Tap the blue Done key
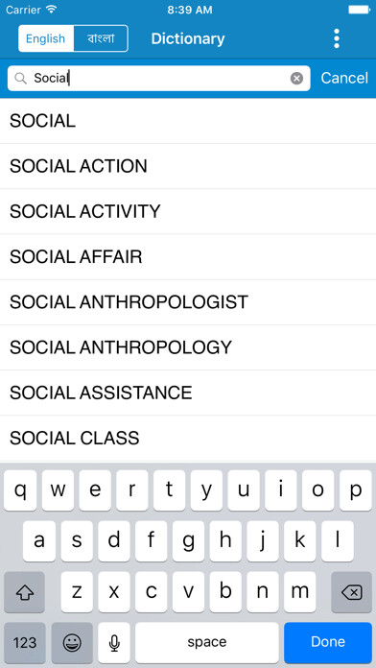This screenshot has width=376, height=668. click(x=328, y=642)
